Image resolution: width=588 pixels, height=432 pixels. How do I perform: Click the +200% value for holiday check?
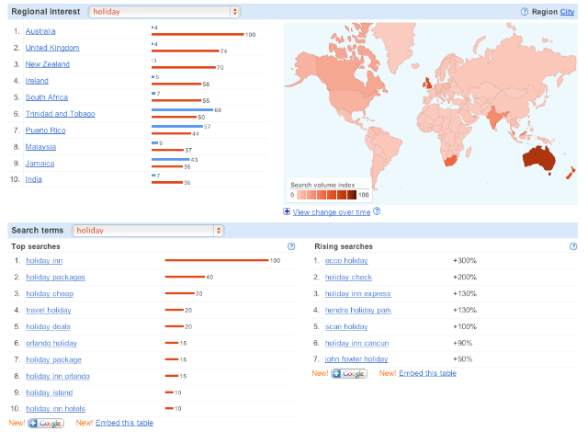click(x=465, y=278)
